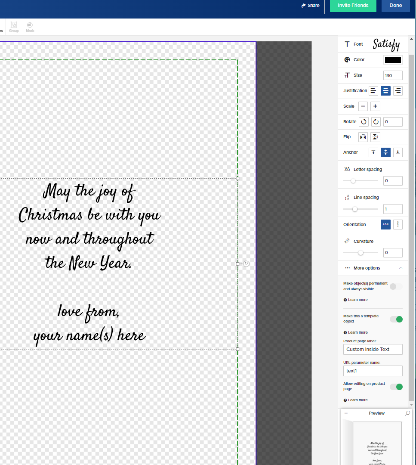Image resolution: width=416 pixels, height=465 pixels.
Task: Click the Group toolbar icon
Action: [x=14, y=27]
